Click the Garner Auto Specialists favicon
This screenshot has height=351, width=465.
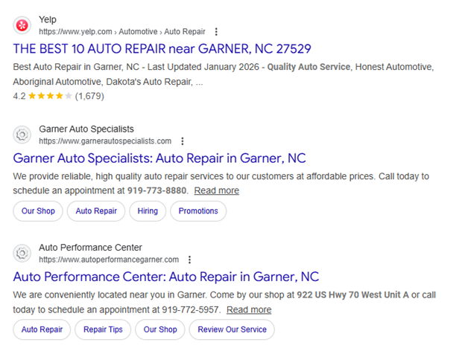[23, 135]
